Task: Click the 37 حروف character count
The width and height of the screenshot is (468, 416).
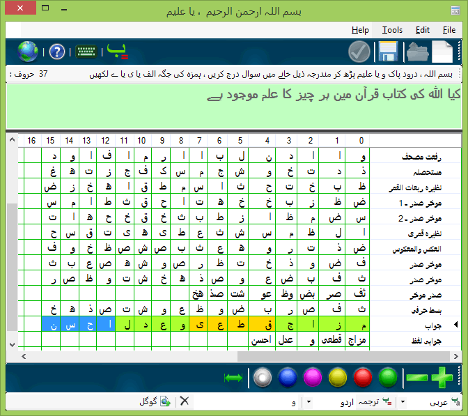Action: 29,74
